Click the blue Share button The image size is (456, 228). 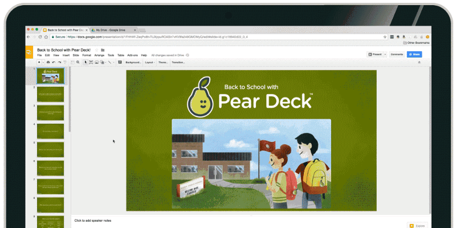click(x=414, y=54)
